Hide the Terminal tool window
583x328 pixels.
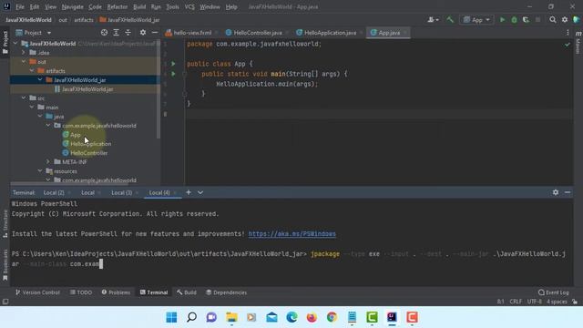pyautogui.click(x=568, y=192)
